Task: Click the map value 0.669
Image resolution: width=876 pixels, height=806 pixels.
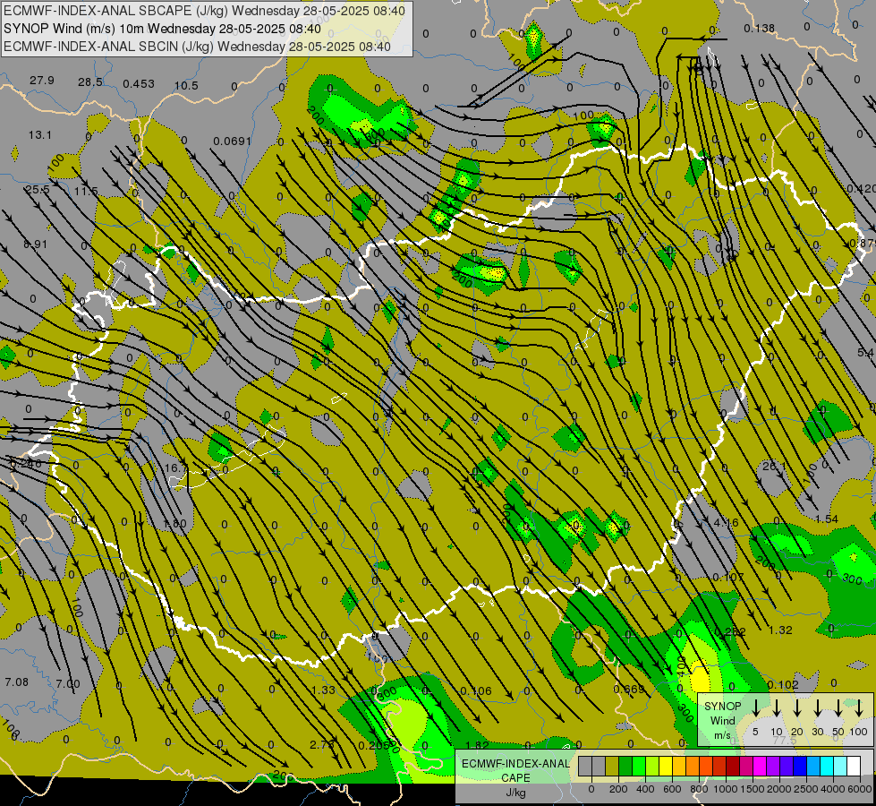Action: (x=629, y=689)
